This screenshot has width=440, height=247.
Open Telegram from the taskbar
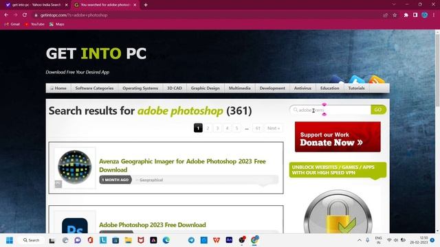pyautogui.click(x=191, y=240)
